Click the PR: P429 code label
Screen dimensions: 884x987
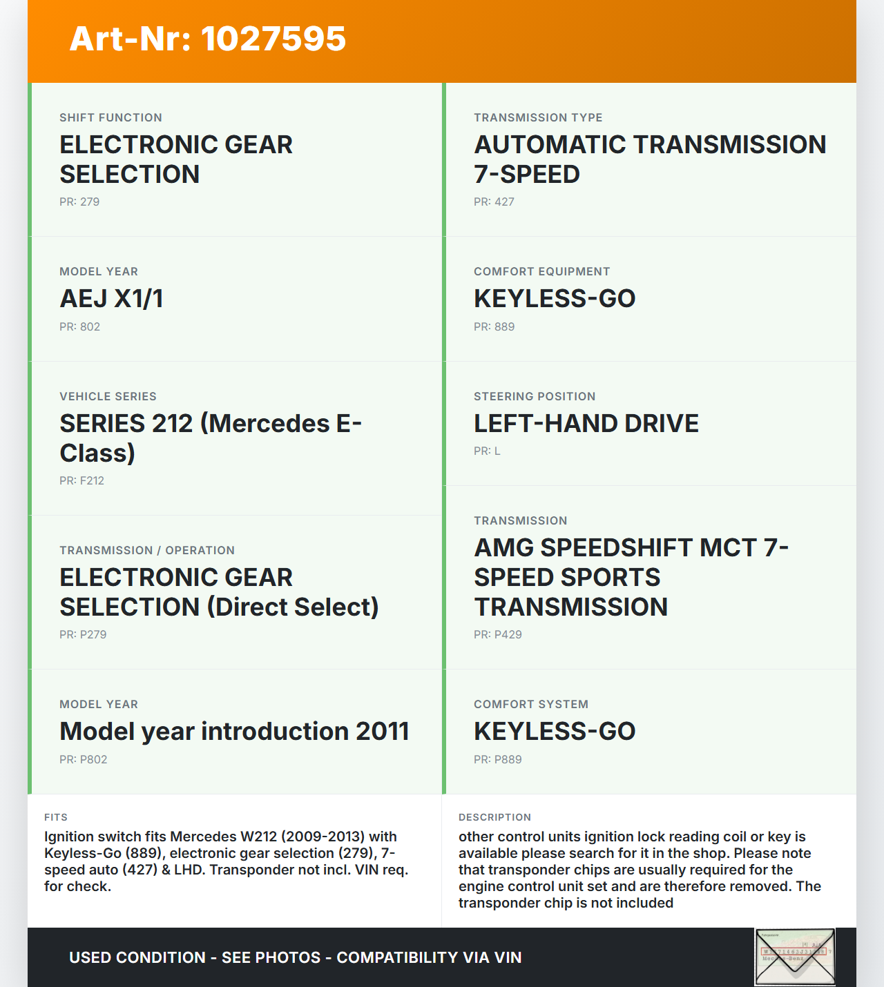click(497, 635)
